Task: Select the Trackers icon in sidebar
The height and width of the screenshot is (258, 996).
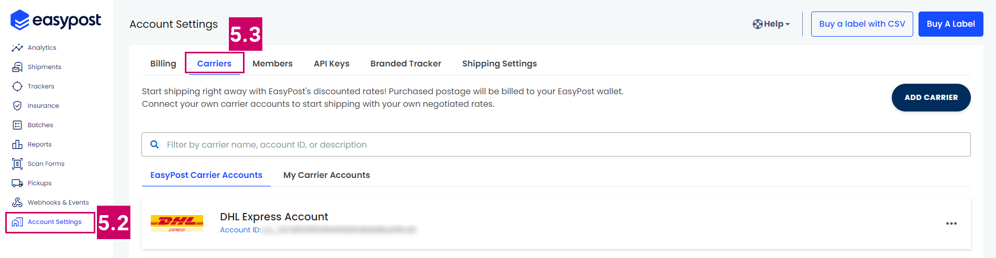Action: (x=17, y=86)
